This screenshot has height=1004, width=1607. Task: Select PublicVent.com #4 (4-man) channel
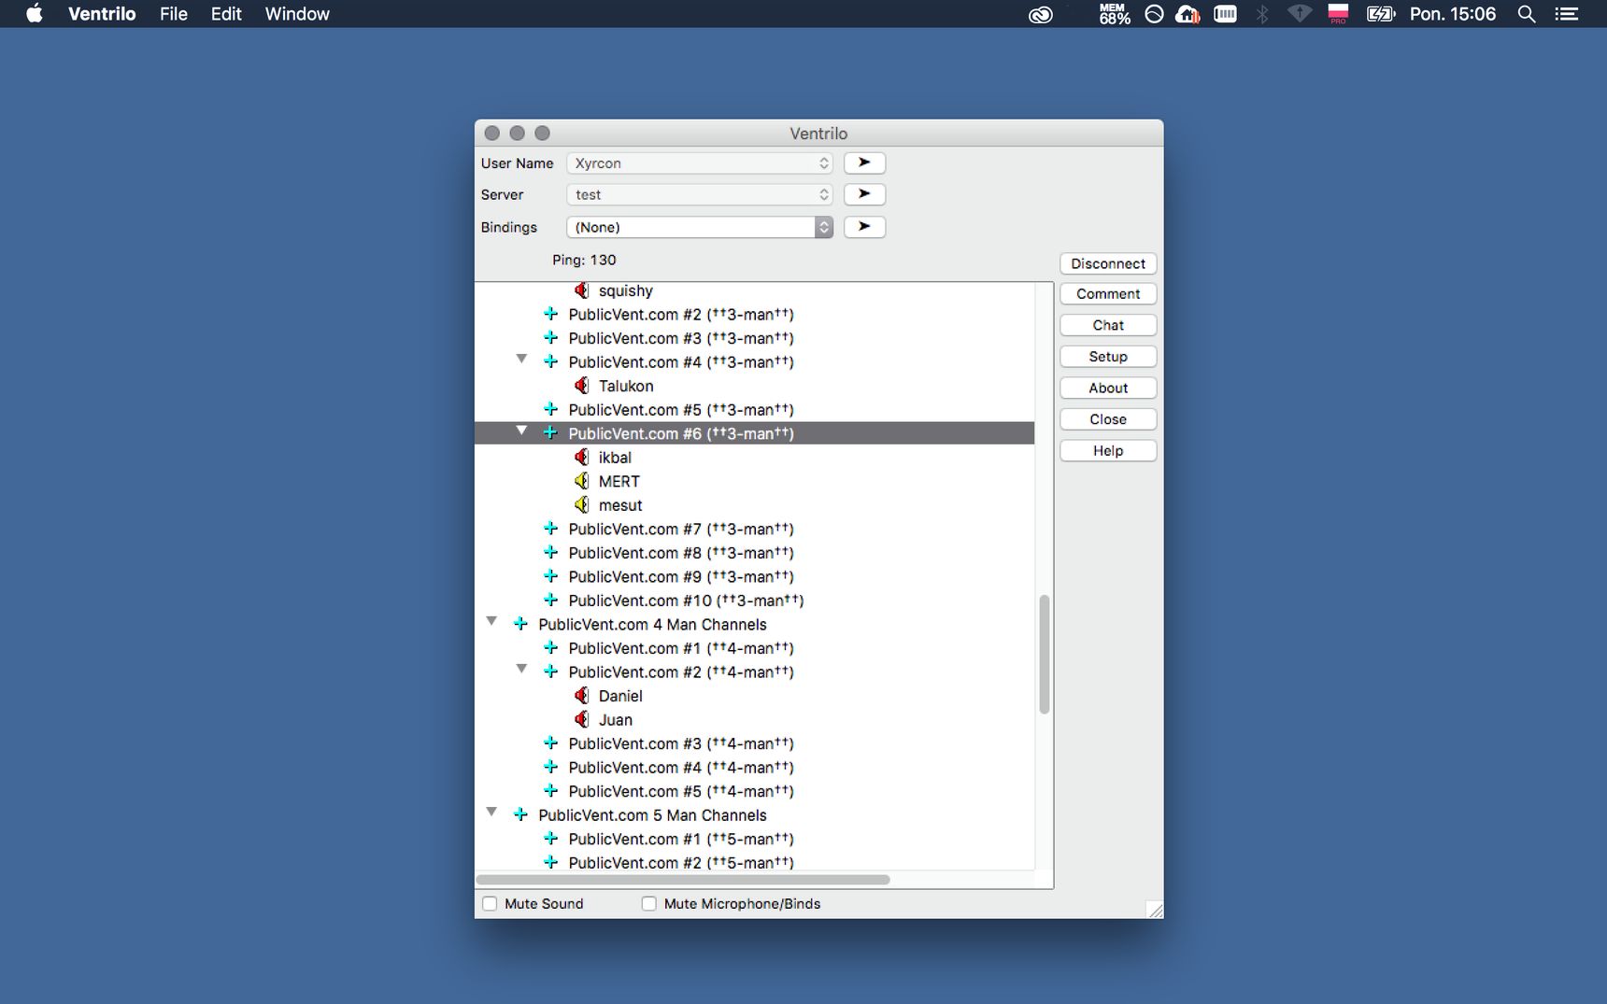click(x=681, y=768)
